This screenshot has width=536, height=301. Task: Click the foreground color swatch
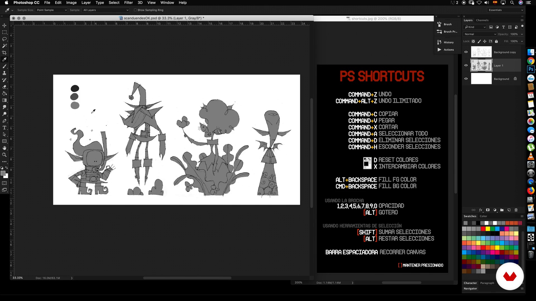tap(3, 173)
